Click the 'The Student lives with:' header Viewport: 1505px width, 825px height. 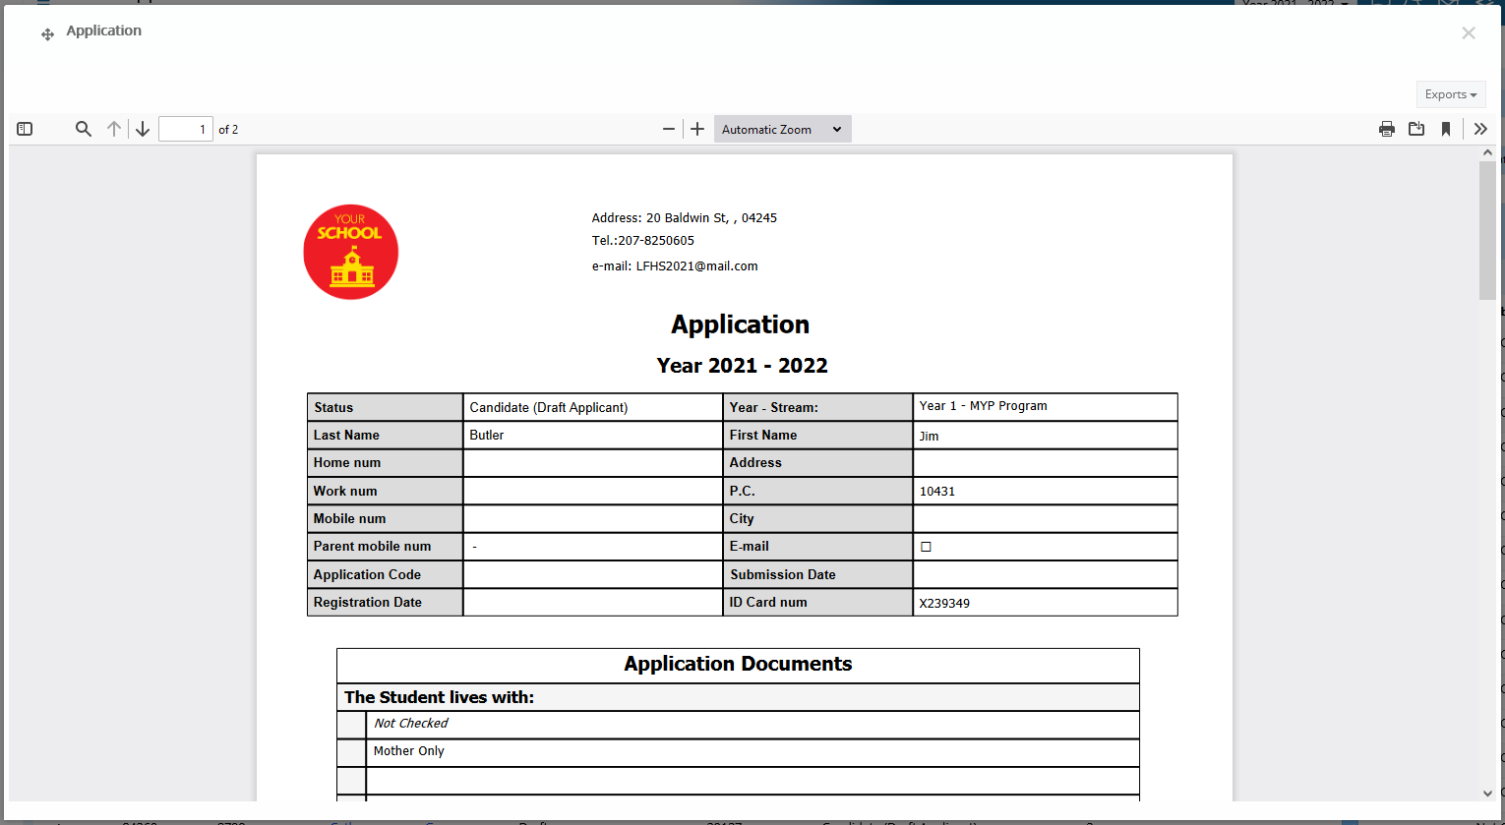pos(439,697)
